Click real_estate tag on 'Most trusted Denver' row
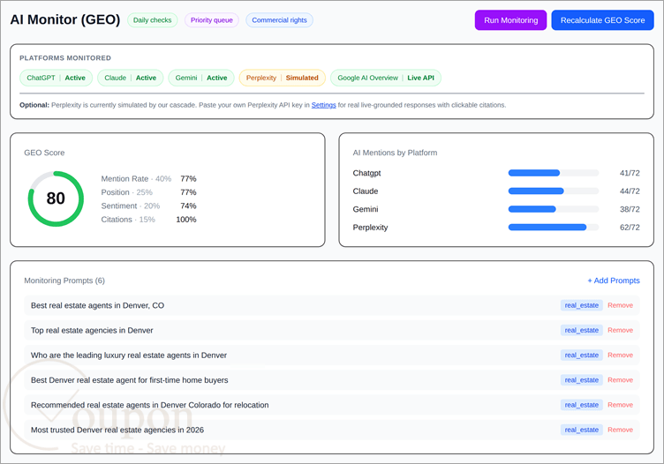The height and width of the screenshot is (464, 664). [x=581, y=430]
